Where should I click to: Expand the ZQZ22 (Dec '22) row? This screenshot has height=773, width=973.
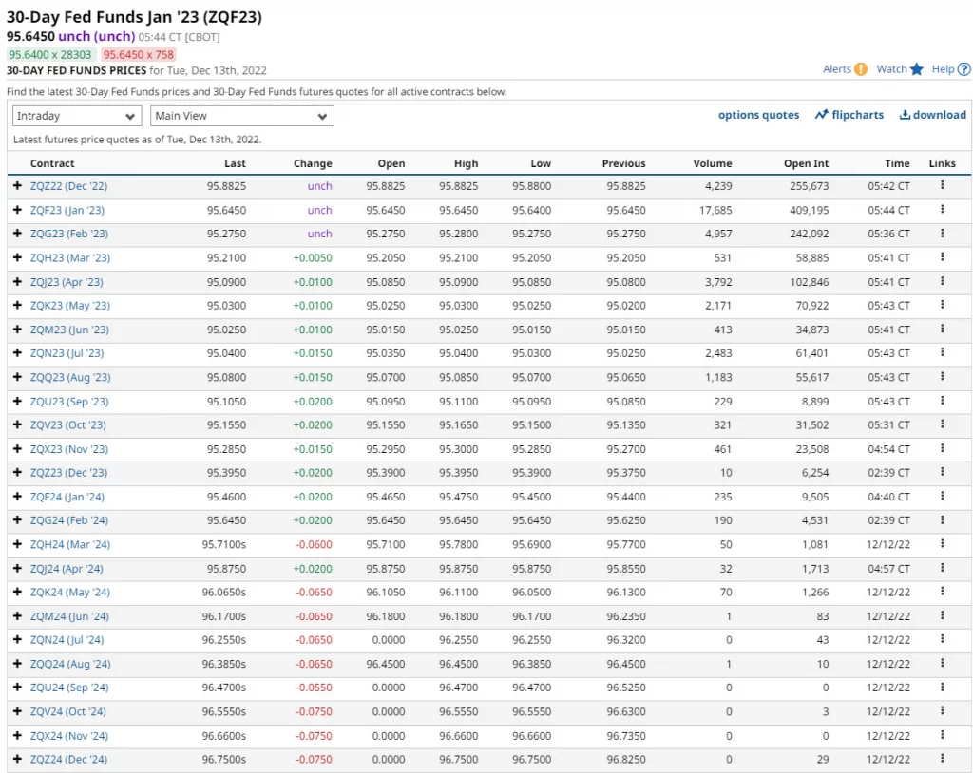click(x=17, y=185)
